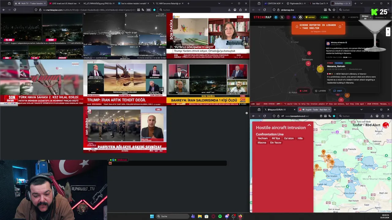Open StrikeMap's X (Twitter) icon
Viewport: 392px width, 220px height.
point(282,17)
